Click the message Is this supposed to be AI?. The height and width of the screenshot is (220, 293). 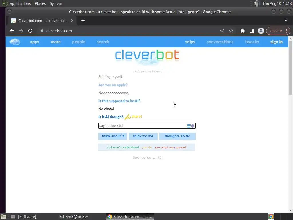pyautogui.click(x=120, y=101)
